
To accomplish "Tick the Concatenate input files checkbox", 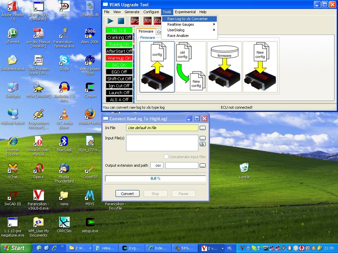I will (166, 156).
